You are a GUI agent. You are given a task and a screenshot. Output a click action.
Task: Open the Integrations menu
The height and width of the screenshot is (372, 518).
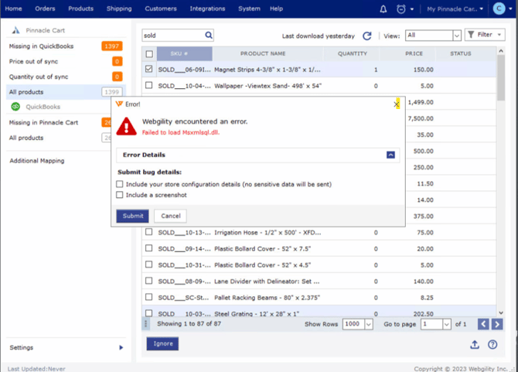[207, 9]
